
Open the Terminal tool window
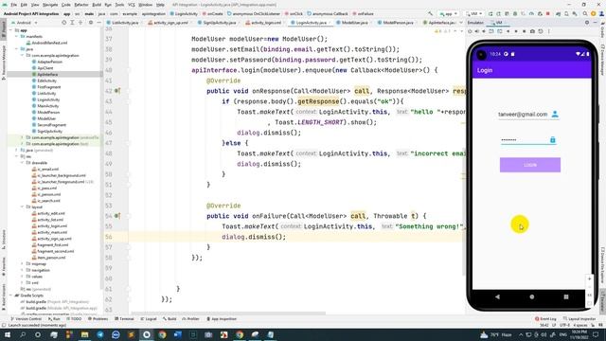(124, 319)
